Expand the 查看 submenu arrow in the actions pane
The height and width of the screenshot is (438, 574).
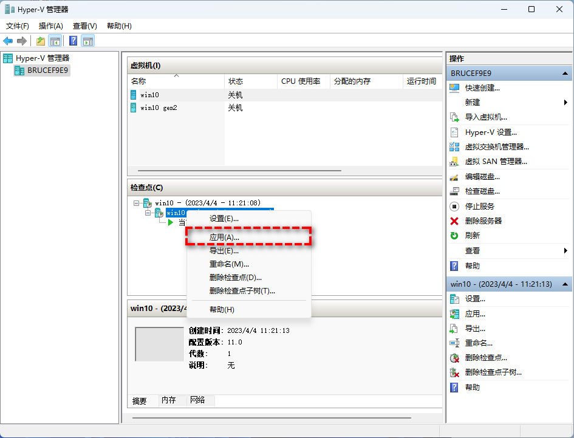(565, 251)
